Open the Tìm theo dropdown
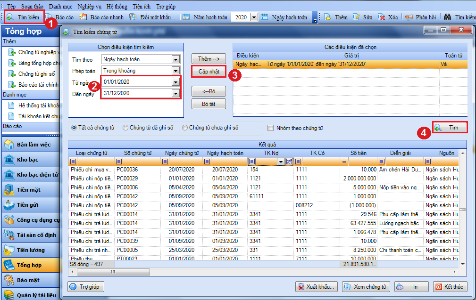This screenshot has width=476, height=300. pyautogui.click(x=175, y=59)
